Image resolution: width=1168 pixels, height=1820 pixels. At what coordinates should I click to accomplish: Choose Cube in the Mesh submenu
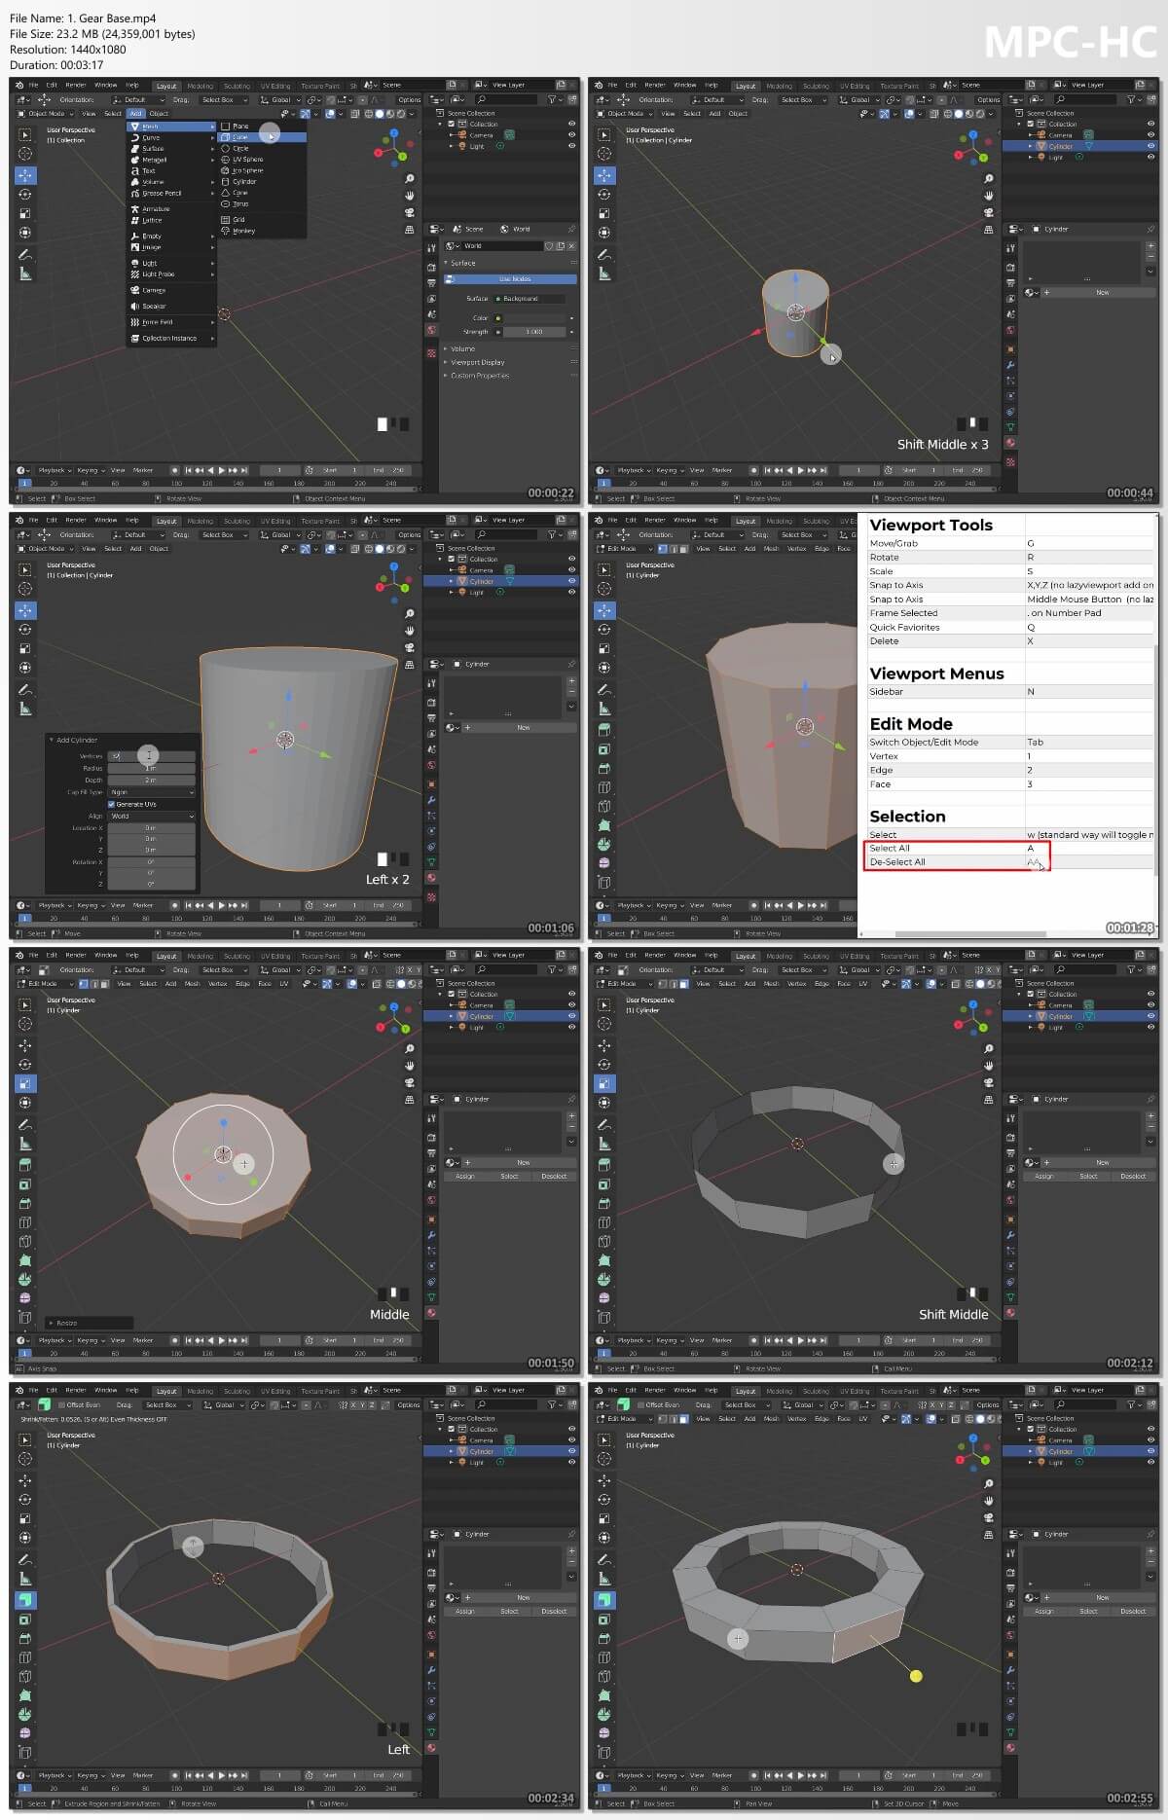(262, 137)
